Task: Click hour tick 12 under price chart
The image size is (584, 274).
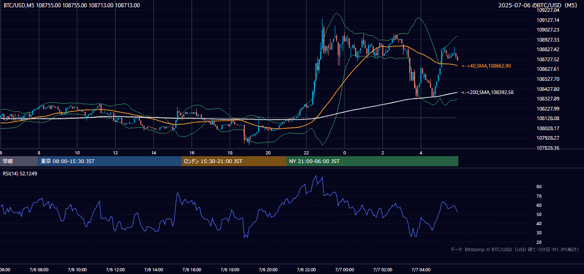Action: point(115,153)
